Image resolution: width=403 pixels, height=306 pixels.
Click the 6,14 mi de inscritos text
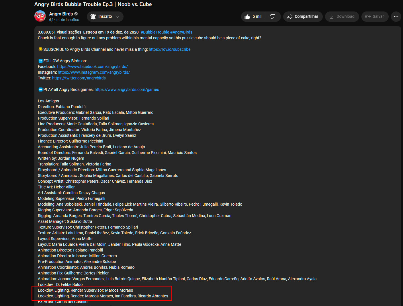pyautogui.click(x=64, y=20)
